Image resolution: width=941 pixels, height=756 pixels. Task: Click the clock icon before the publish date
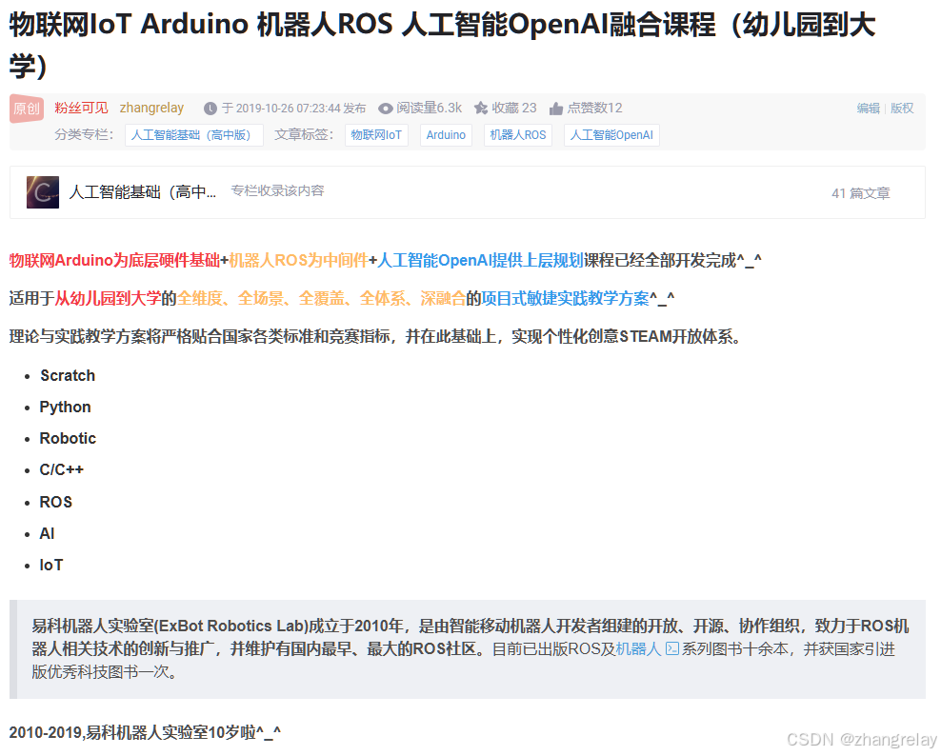[x=210, y=109]
